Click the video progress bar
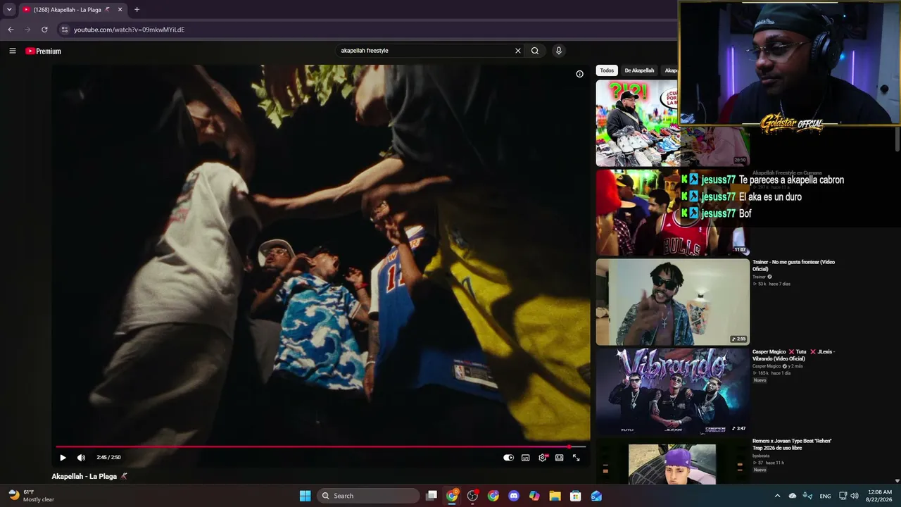Screen dimensions: 901x507 321,446
